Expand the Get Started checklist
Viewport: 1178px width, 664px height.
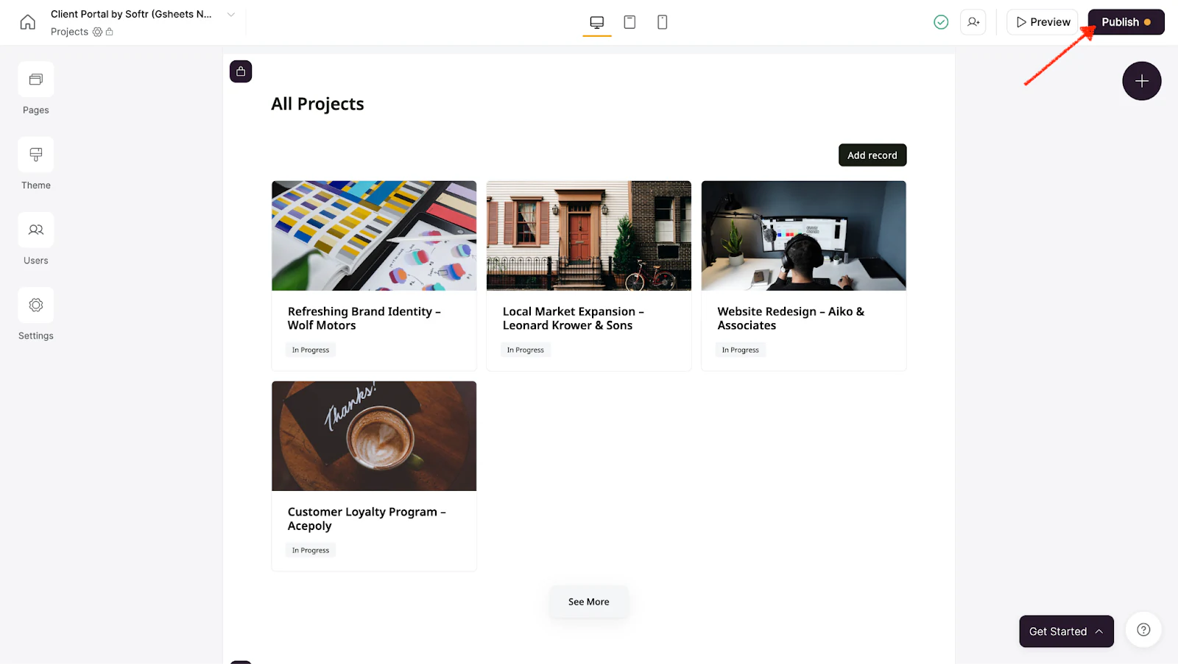coord(1066,632)
